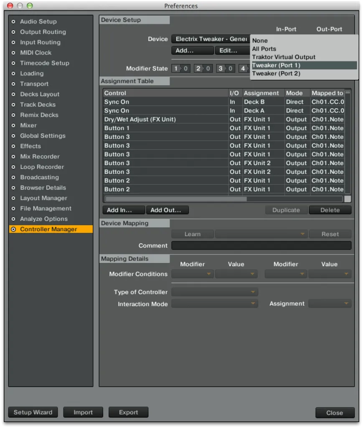Open the Assignment dropdown in Mapping Details
The width and height of the screenshot is (363, 428).
[x=330, y=303]
